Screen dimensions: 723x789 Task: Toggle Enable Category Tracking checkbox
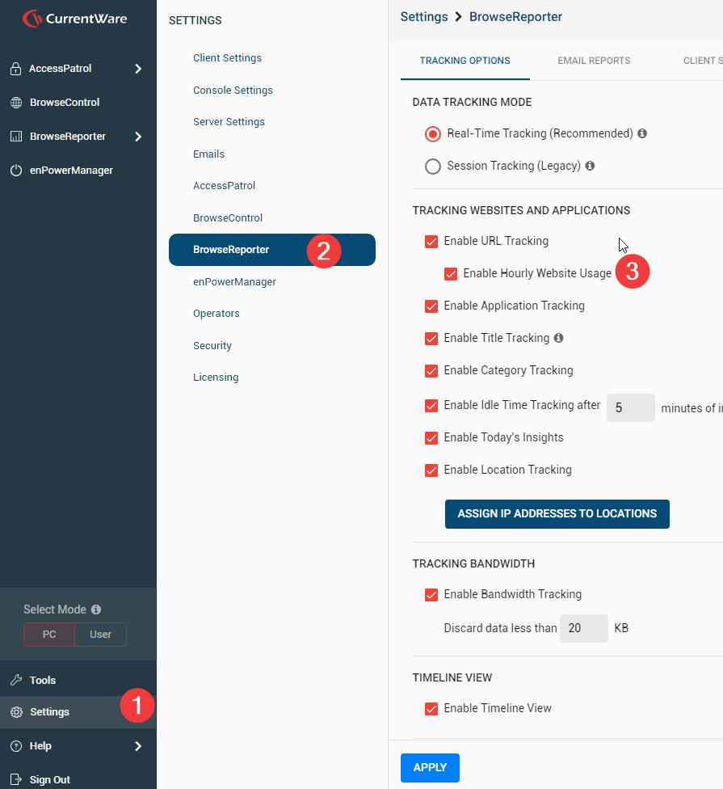(431, 371)
